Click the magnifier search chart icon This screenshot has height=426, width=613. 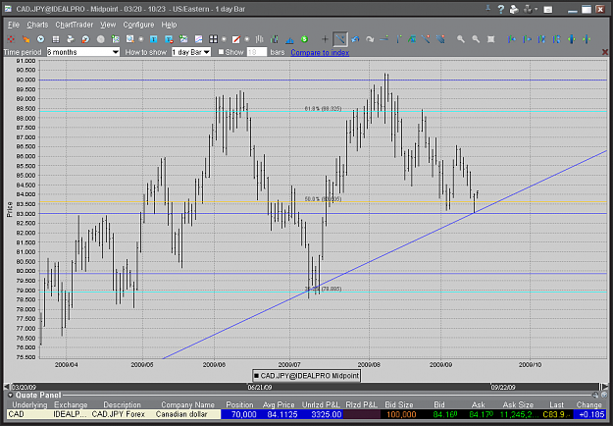(x=130, y=39)
